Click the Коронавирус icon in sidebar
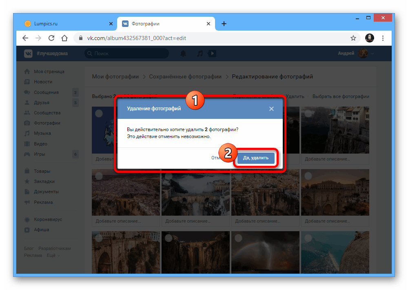 (x=27, y=219)
